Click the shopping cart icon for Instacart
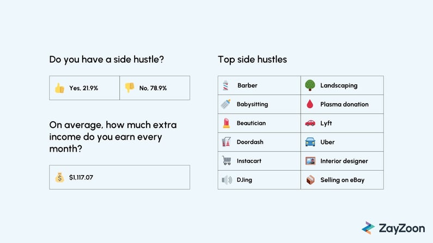The image size is (433, 243). click(x=227, y=160)
